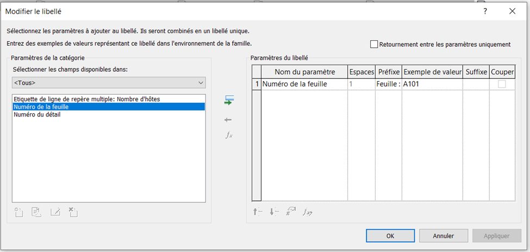The width and height of the screenshot is (530, 252).
Task: Click the delete parameter icon below the category list
Action: [x=73, y=212]
